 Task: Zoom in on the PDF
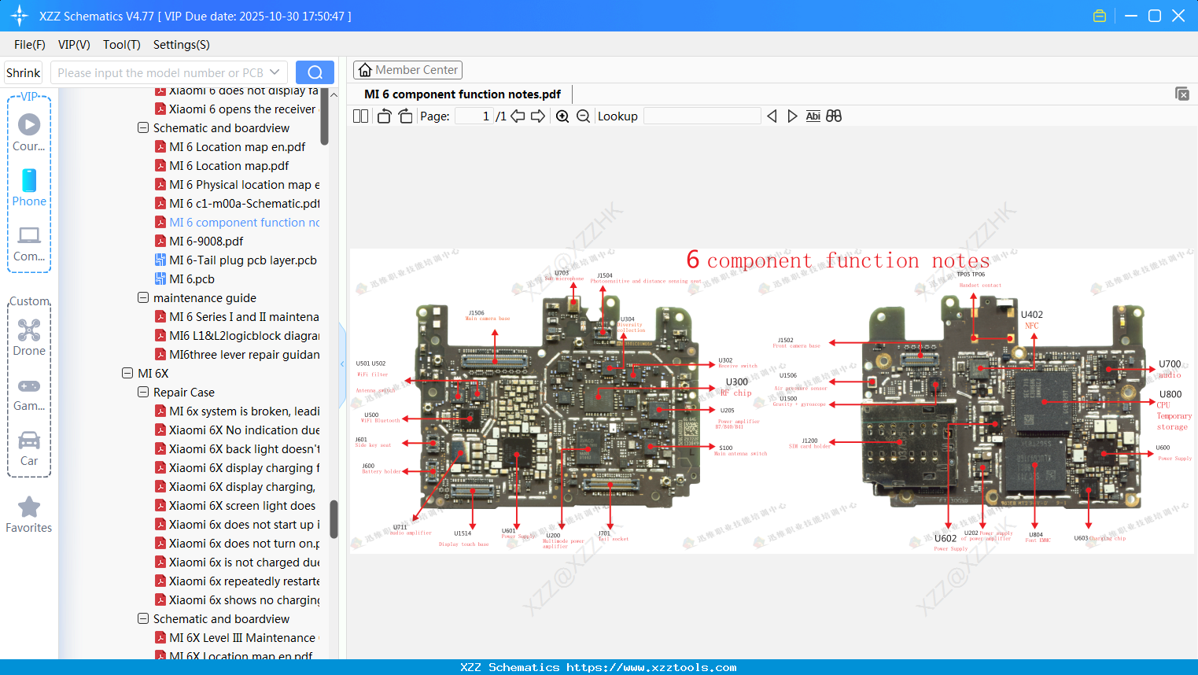pyautogui.click(x=562, y=116)
